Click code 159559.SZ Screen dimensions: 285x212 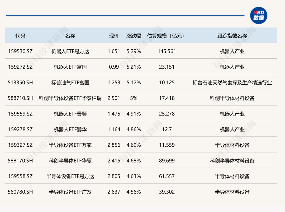(x=20, y=114)
